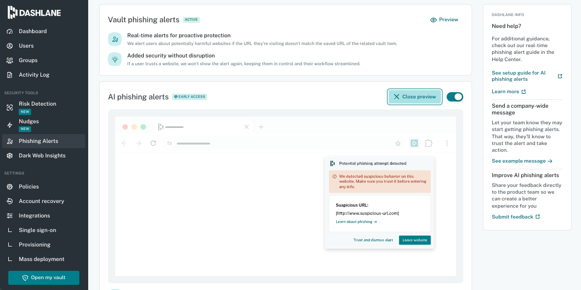Click the bookmark star in preview browser

pos(398,143)
